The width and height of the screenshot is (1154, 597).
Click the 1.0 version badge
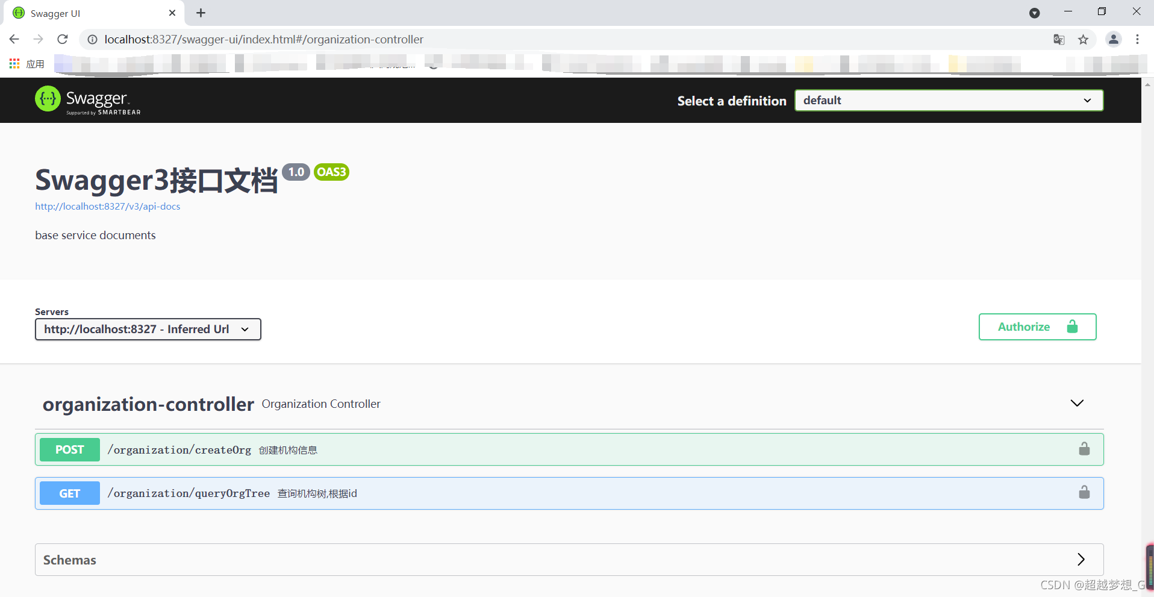tap(296, 172)
